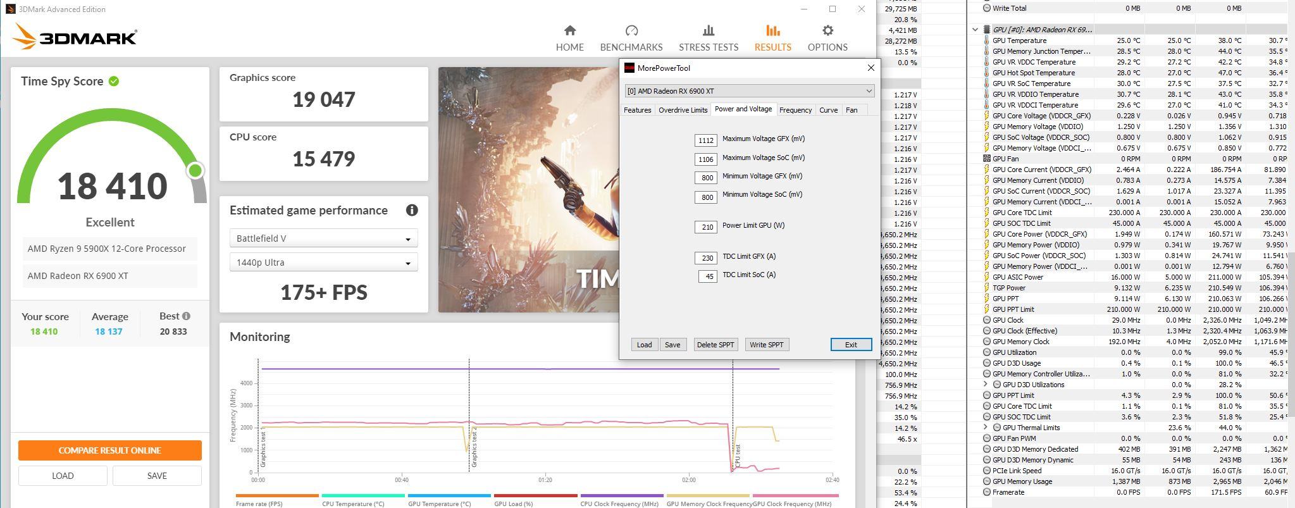
Task: Edit Maximum Voltage SoC field
Action: [705, 159]
